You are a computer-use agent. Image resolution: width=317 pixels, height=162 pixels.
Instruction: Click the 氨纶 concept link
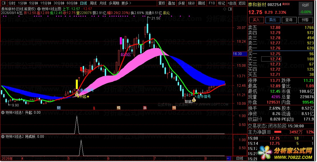tap(167, 13)
